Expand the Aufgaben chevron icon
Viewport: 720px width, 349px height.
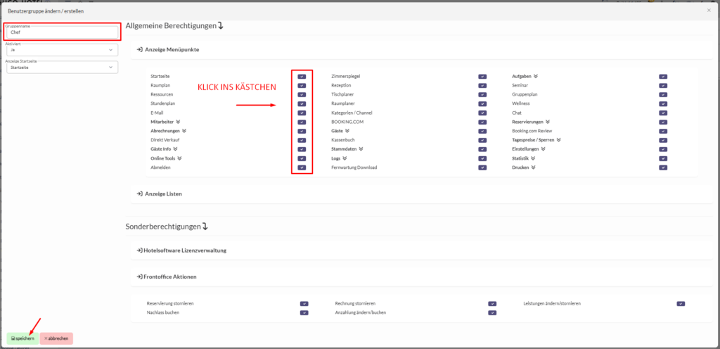pos(536,76)
